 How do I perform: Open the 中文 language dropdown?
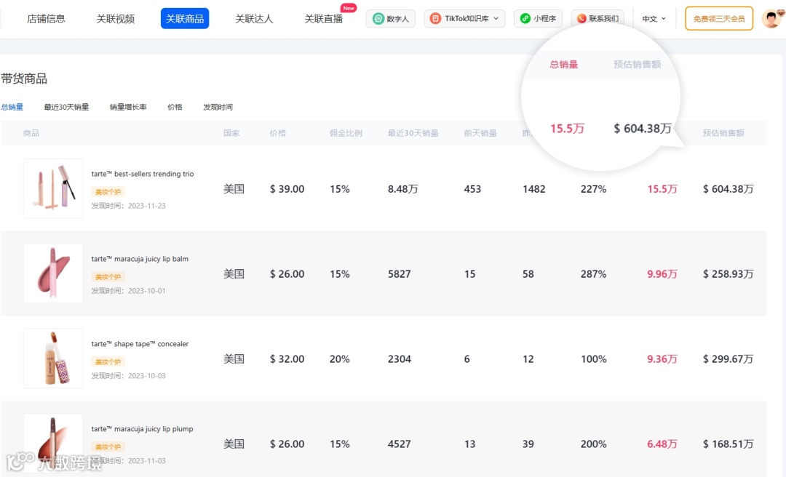point(653,19)
